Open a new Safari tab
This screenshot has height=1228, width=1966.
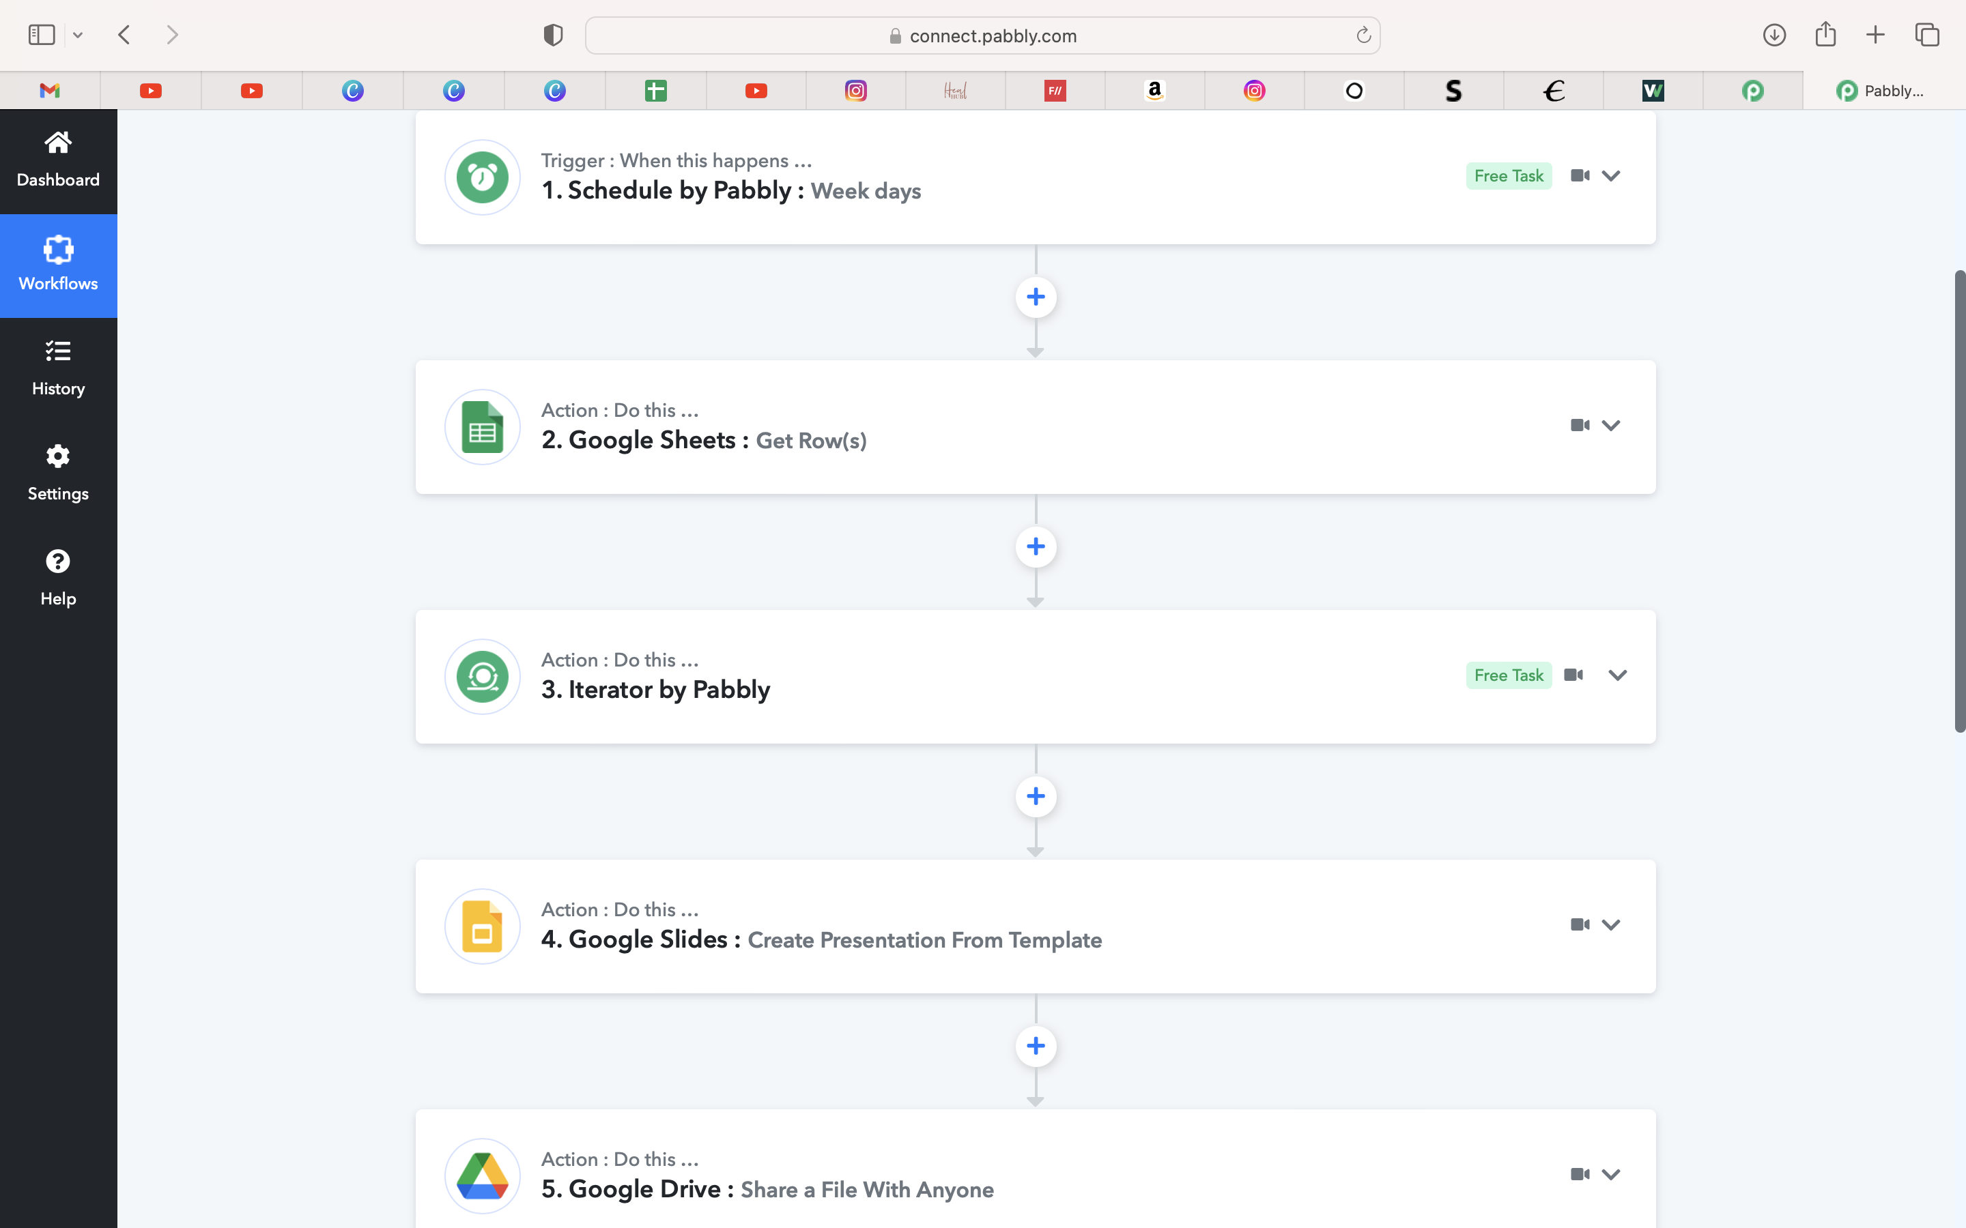pyautogui.click(x=1876, y=35)
